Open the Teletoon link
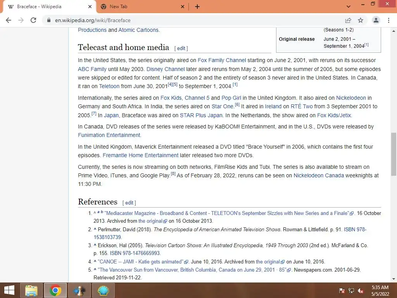This screenshot has height=298, width=397. pos(109,86)
